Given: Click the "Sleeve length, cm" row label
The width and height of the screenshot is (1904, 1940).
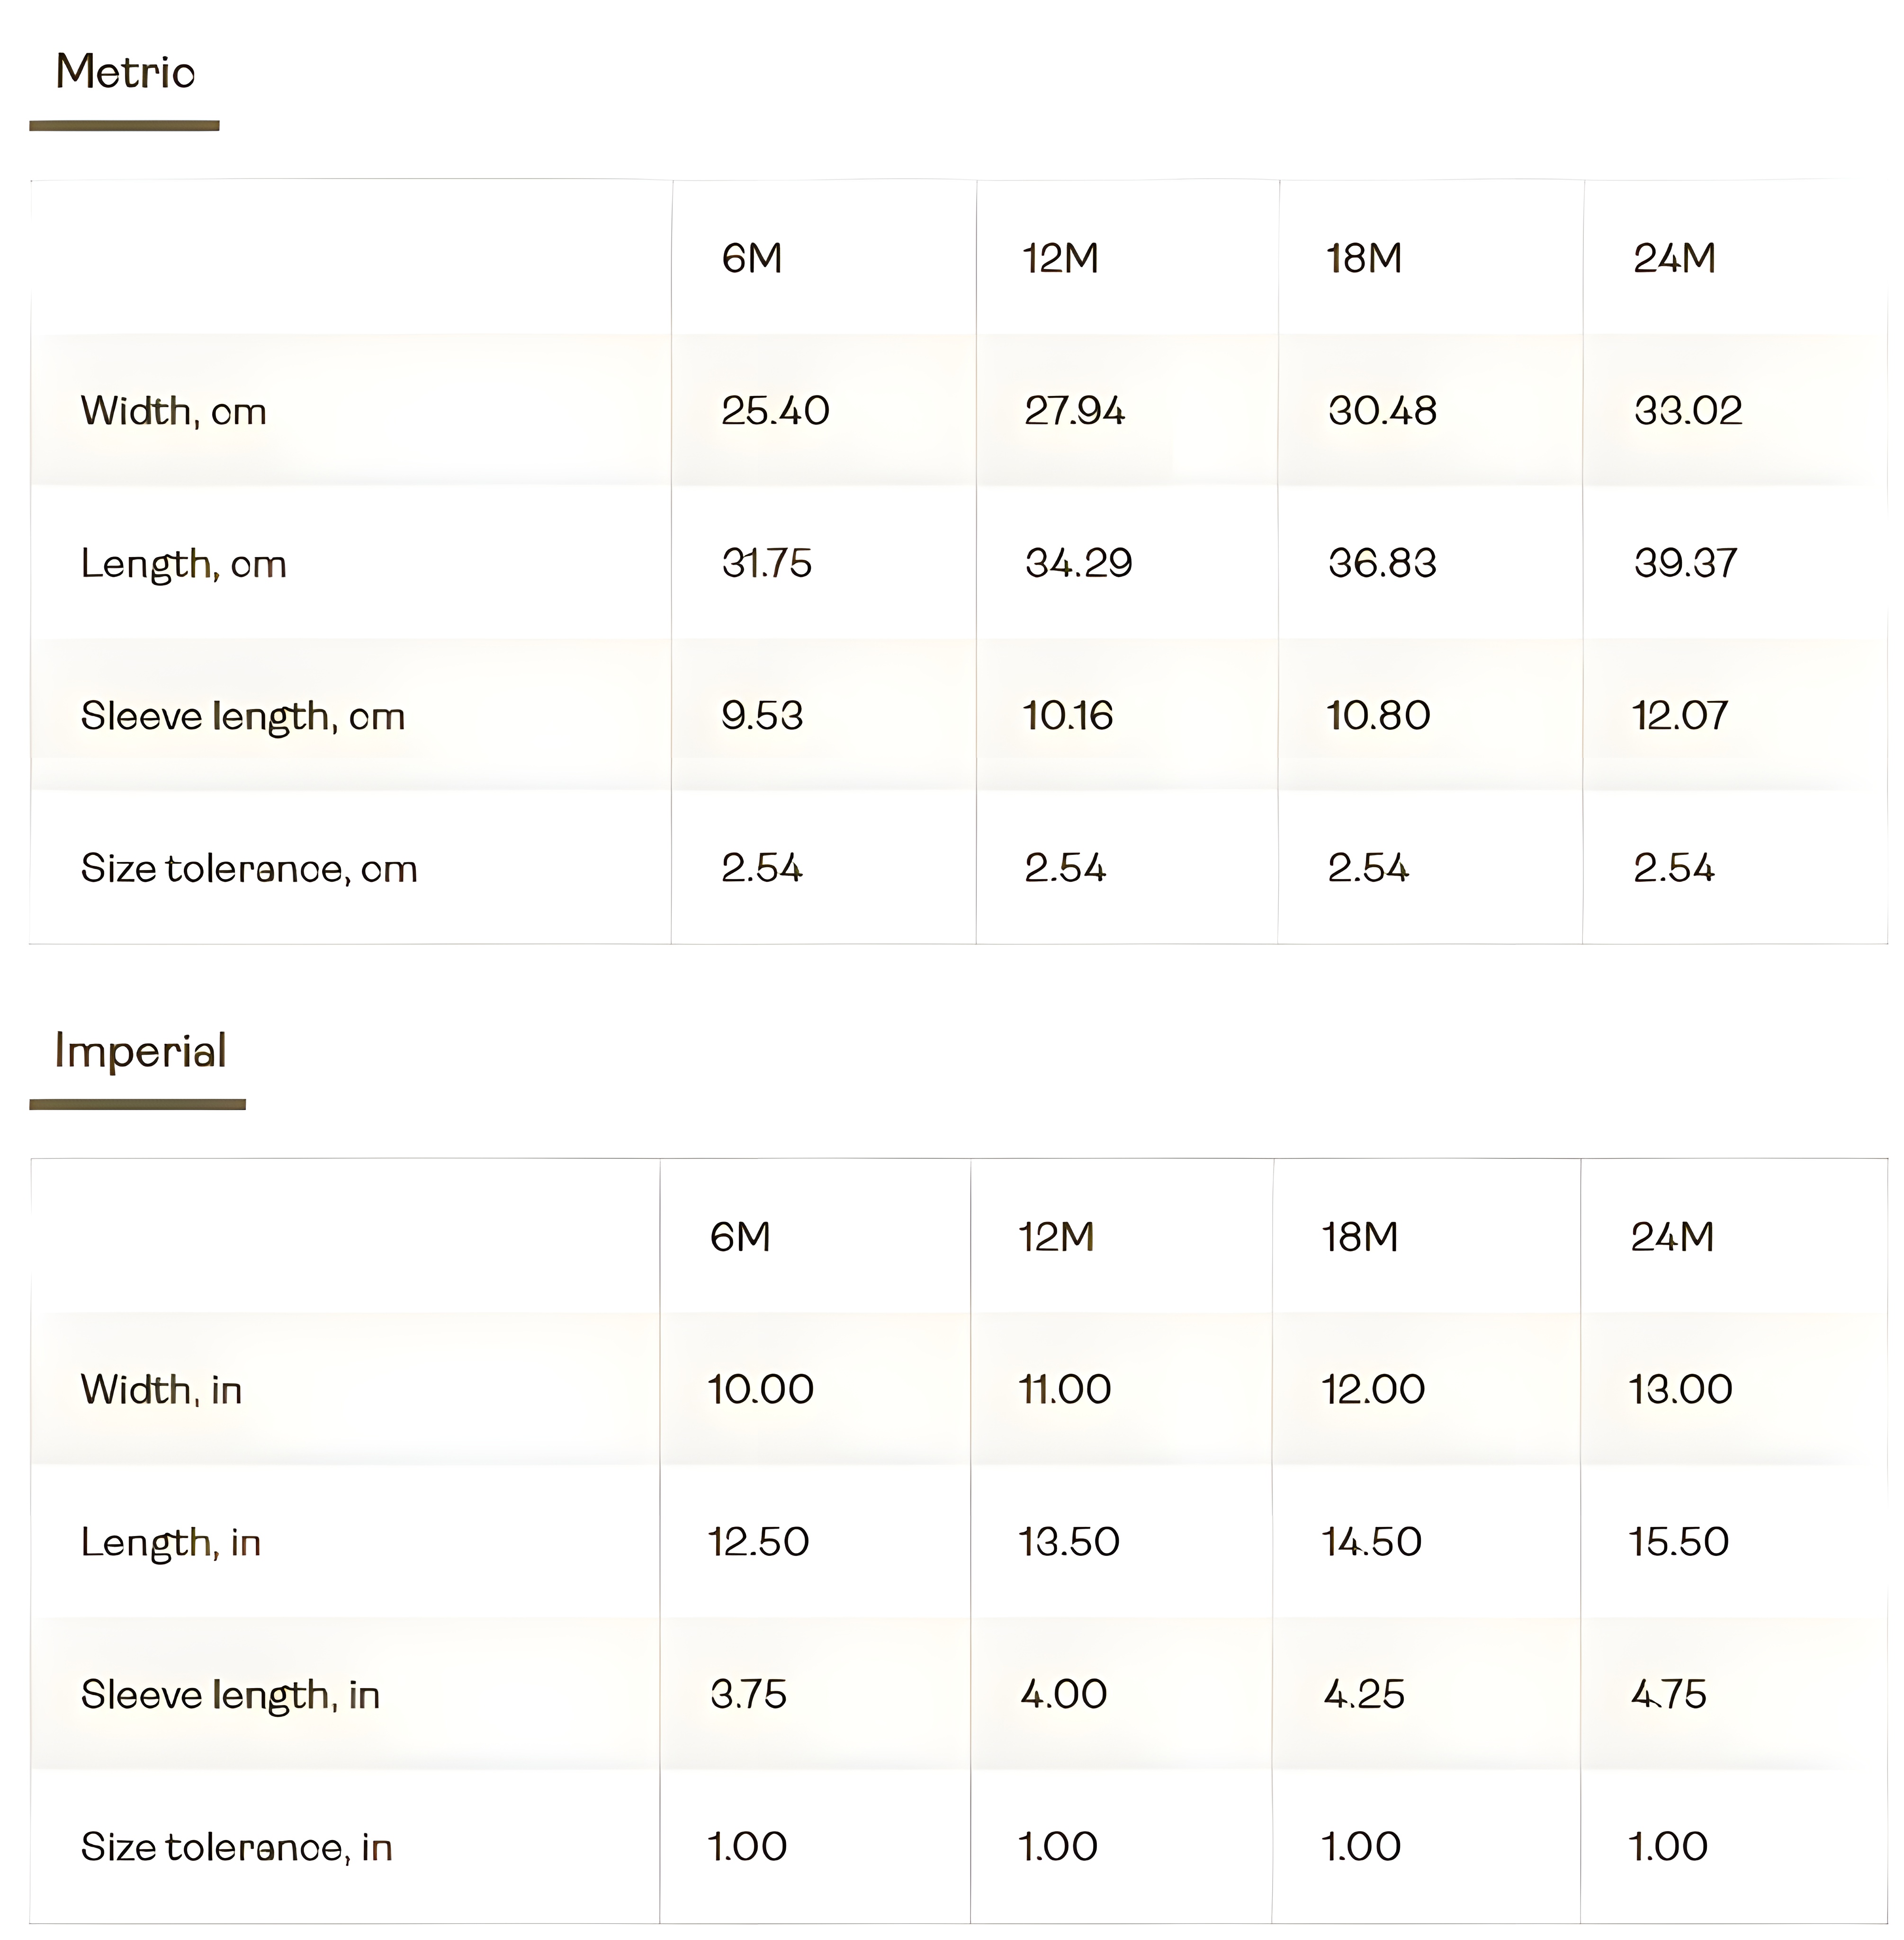Looking at the screenshot, I should pos(242,716).
